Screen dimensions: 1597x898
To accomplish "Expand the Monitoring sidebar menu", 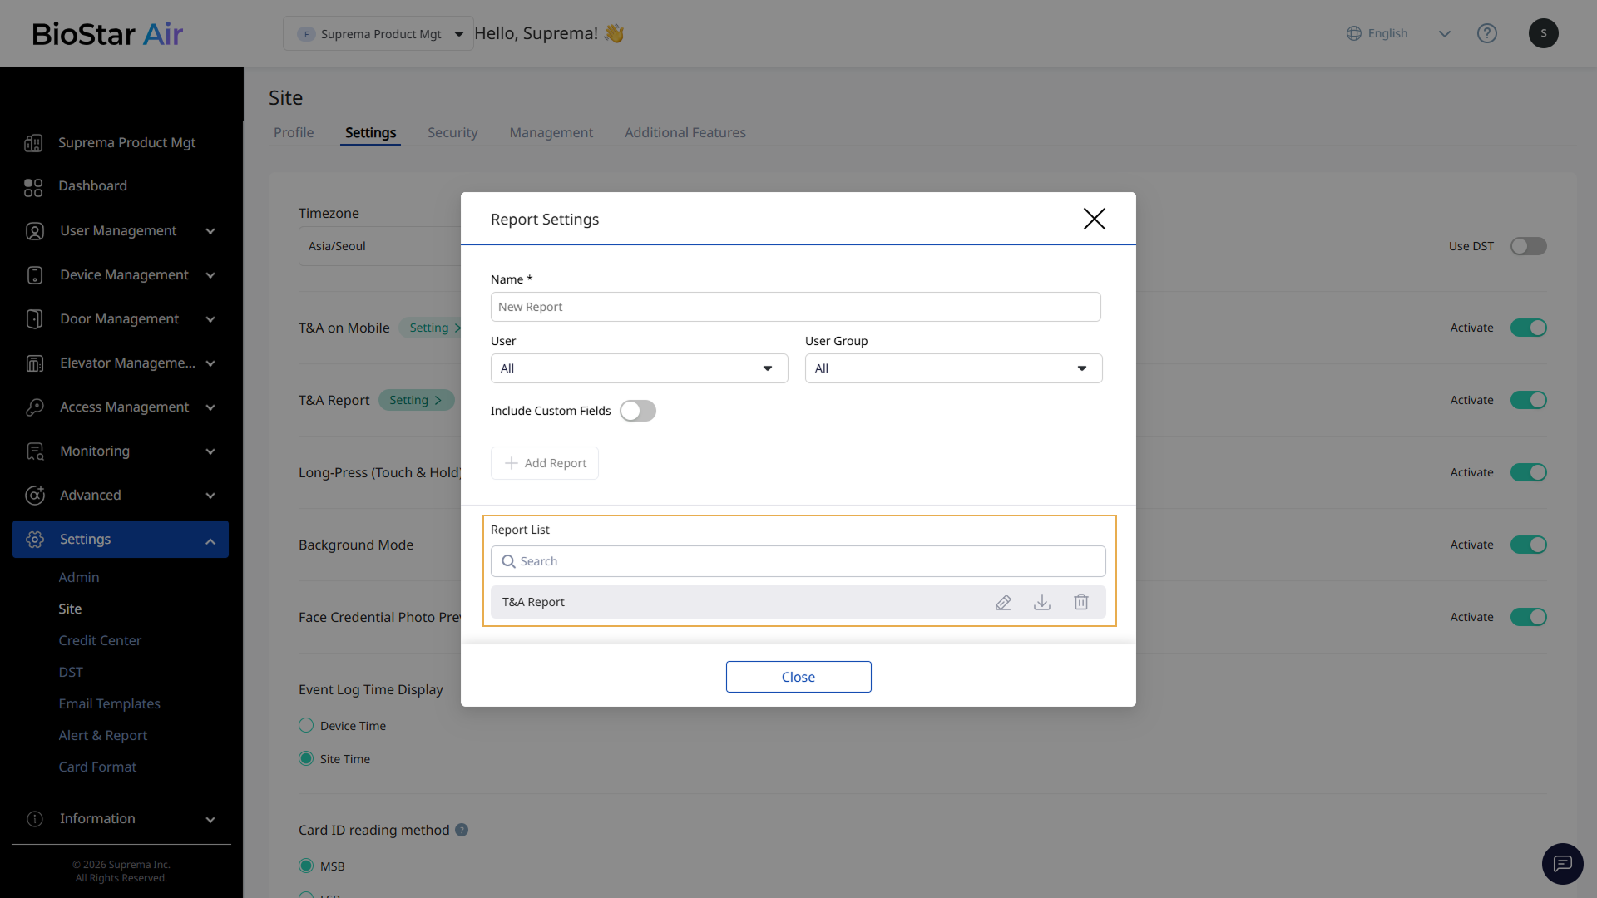I will tap(121, 451).
